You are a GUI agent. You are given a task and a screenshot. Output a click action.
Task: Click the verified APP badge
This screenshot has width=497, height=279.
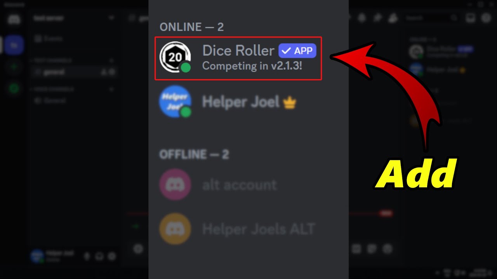coord(297,51)
